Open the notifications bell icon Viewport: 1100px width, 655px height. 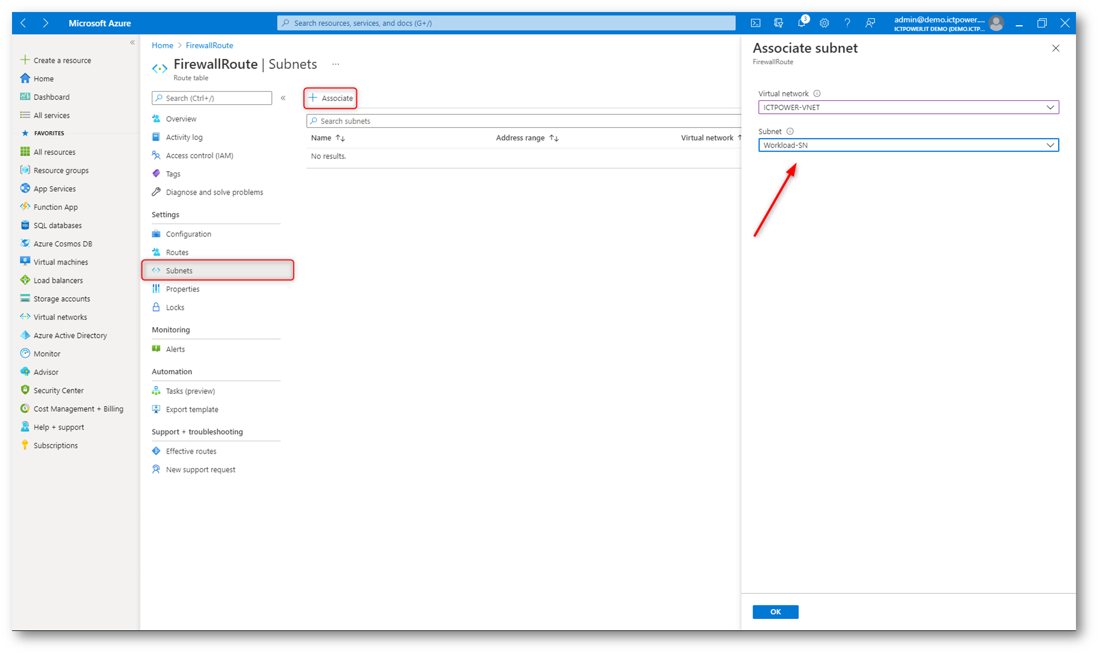click(802, 23)
